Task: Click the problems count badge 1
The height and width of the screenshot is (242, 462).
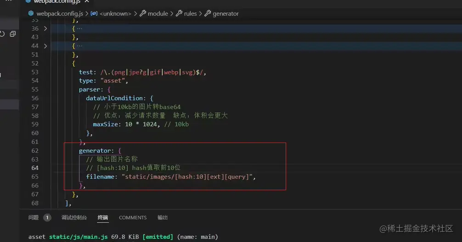Action: pos(47,218)
